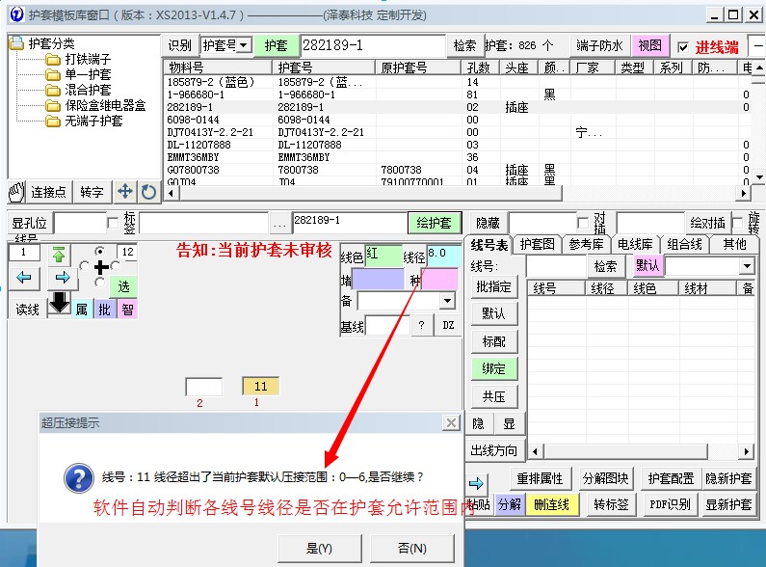Image resolution: width=766 pixels, height=567 pixels.
Task: Click the hand pan tool icon
Action: click(15, 191)
